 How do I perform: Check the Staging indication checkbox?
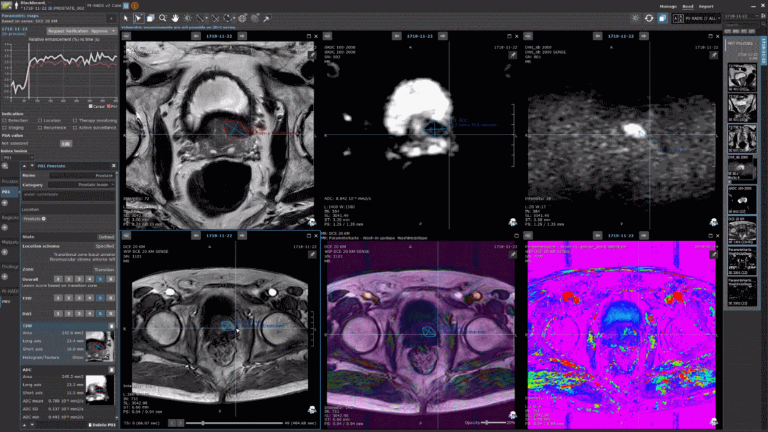5,128
